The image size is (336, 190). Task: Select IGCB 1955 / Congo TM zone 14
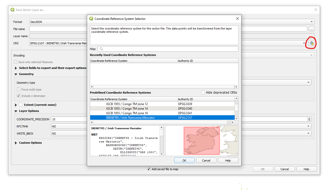click(x=127, y=109)
